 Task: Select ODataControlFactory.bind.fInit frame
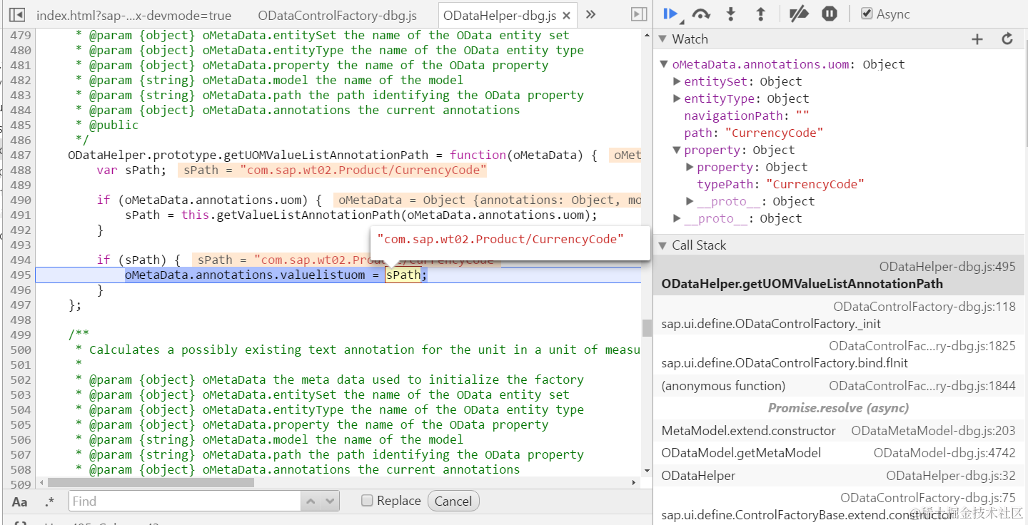[839, 355]
